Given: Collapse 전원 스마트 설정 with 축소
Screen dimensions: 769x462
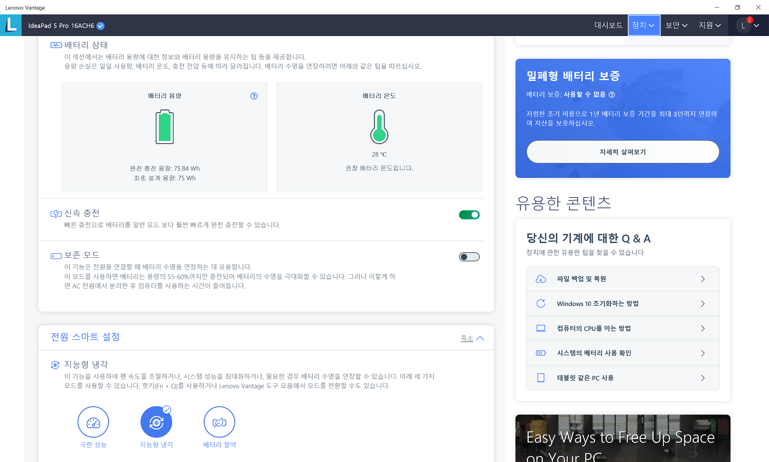Looking at the screenshot, I should click(x=472, y=338).
